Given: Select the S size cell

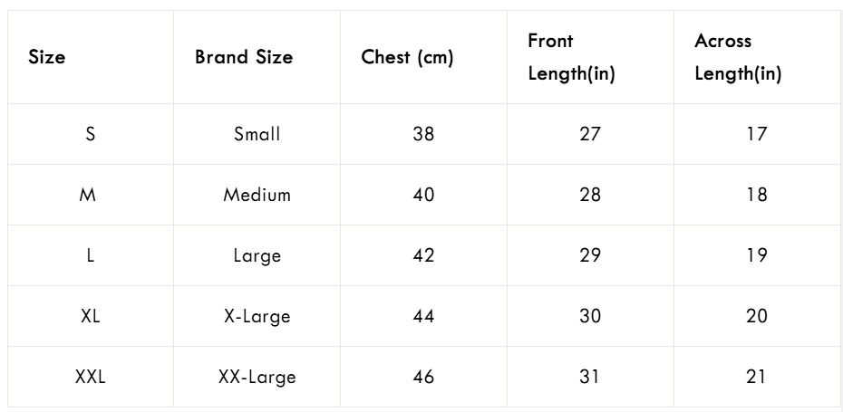Looking at the screenshot, I should pos(91,134).
